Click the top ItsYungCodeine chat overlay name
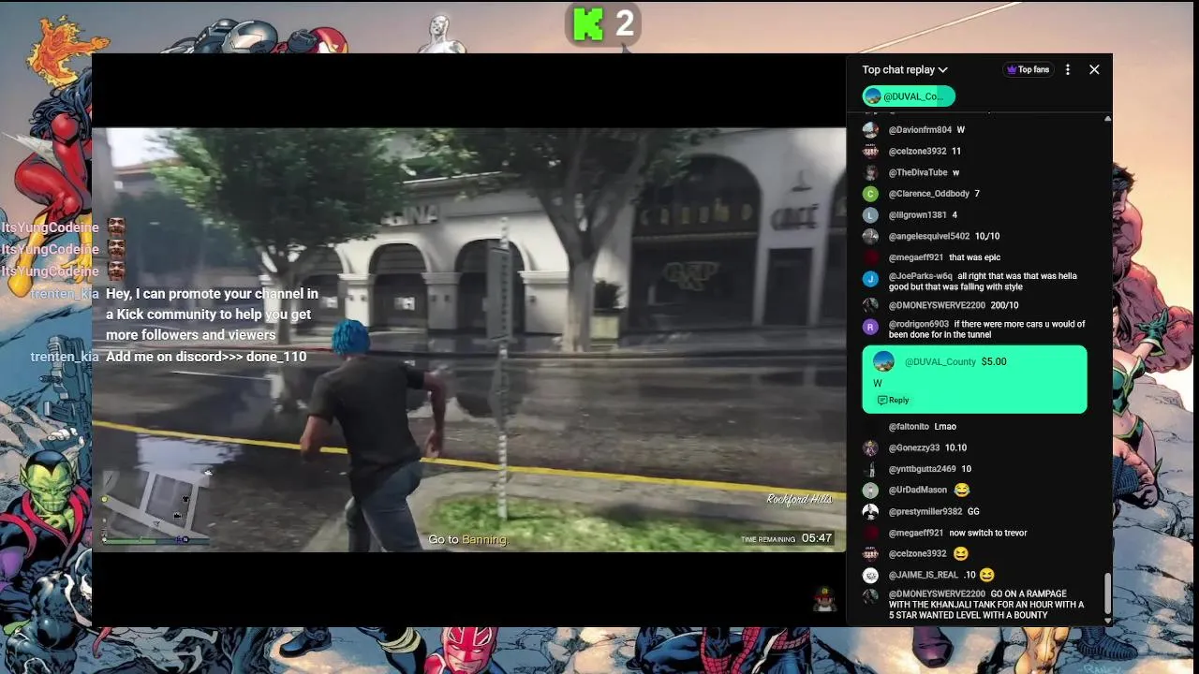This screenshot has height=674, width=1199. (x=50, y=227)
